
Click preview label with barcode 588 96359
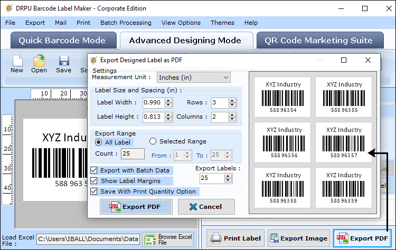pyautogui.click(x=344, y=188)
